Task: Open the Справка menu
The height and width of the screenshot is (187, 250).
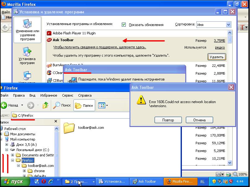Action: point(85,95)
